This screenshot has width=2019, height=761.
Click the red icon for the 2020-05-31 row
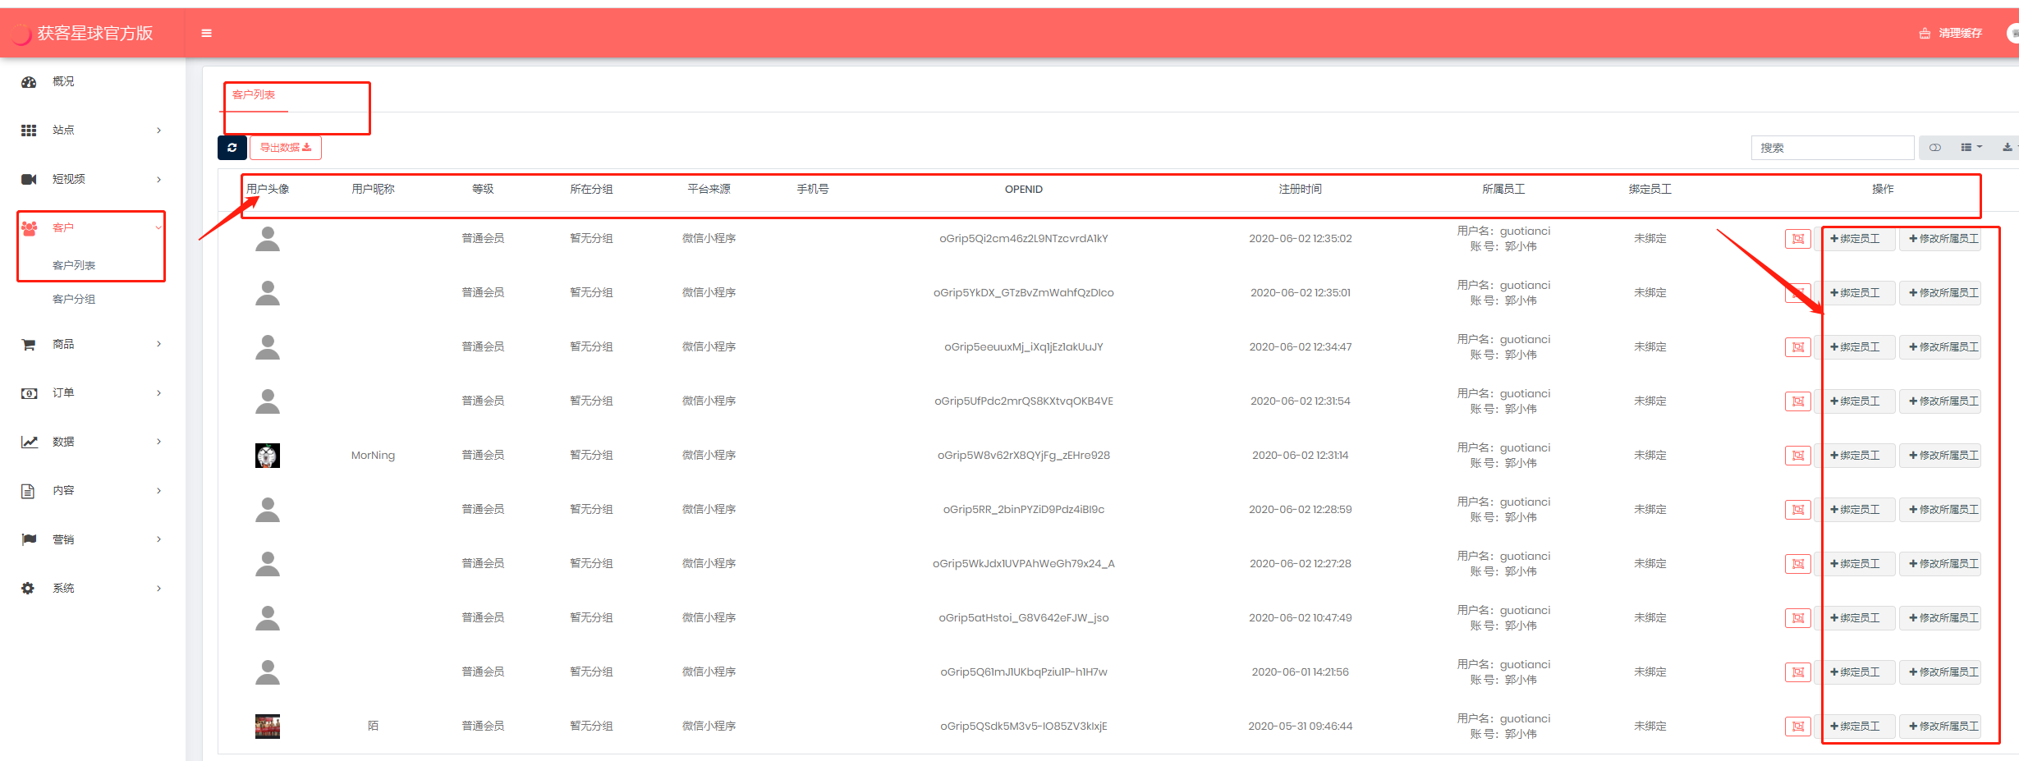[1798, 727]
